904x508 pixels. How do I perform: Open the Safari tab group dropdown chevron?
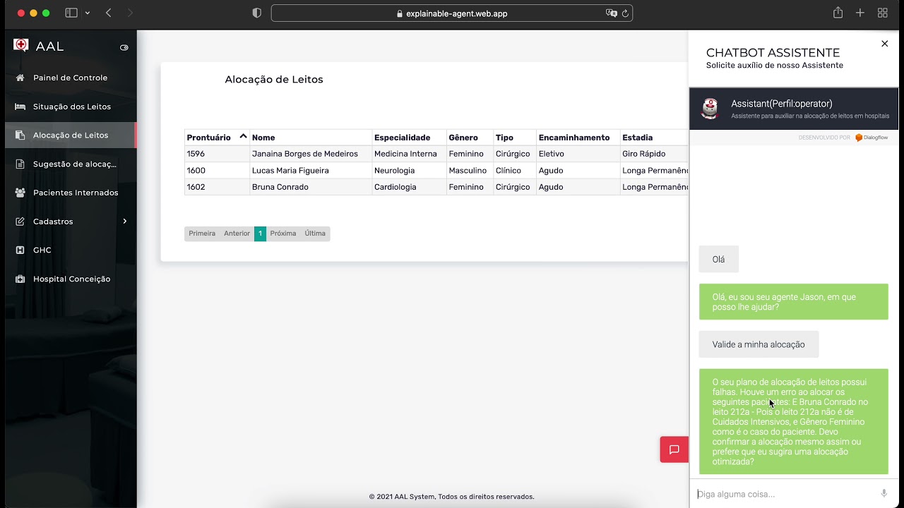click(x=88, y=13)
